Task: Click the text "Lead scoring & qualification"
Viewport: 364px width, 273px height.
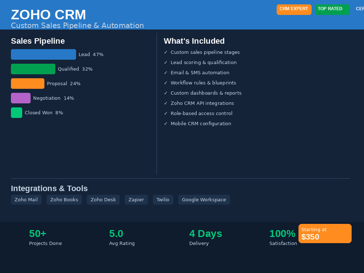Action: (203, 63)
